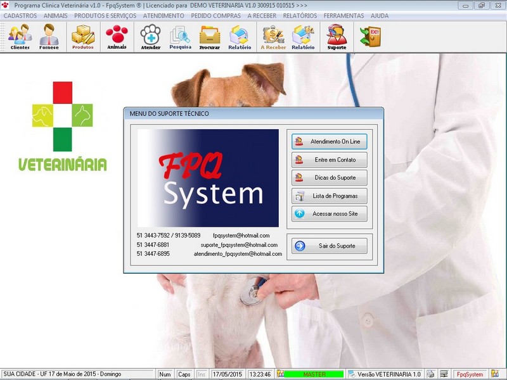Click the 17/05/2015 date in status bar
Viewport: 507px width, 380px height.
(x=228, y=374)
